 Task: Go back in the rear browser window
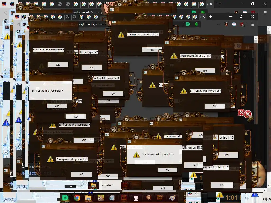click(x=6, y=13)
